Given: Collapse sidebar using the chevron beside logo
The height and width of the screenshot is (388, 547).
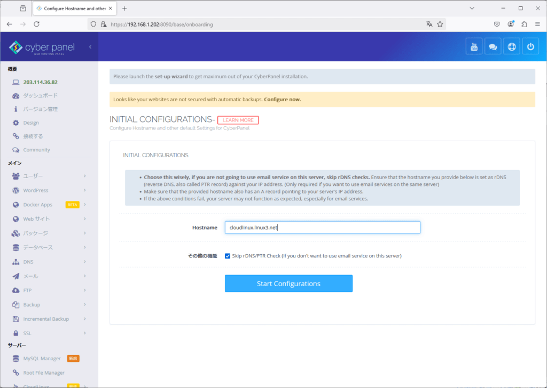Looking at the screenshot, I should pos(90,47).
